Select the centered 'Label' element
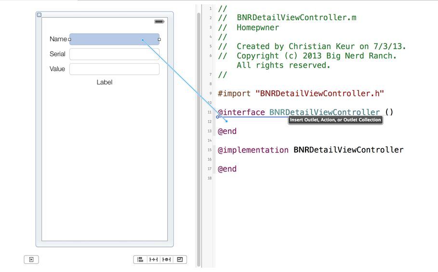This screenshot has width=438, height=272. pos(105,82)
